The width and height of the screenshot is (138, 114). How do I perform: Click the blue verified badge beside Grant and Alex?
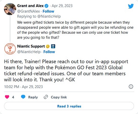[x=46, y=6]
